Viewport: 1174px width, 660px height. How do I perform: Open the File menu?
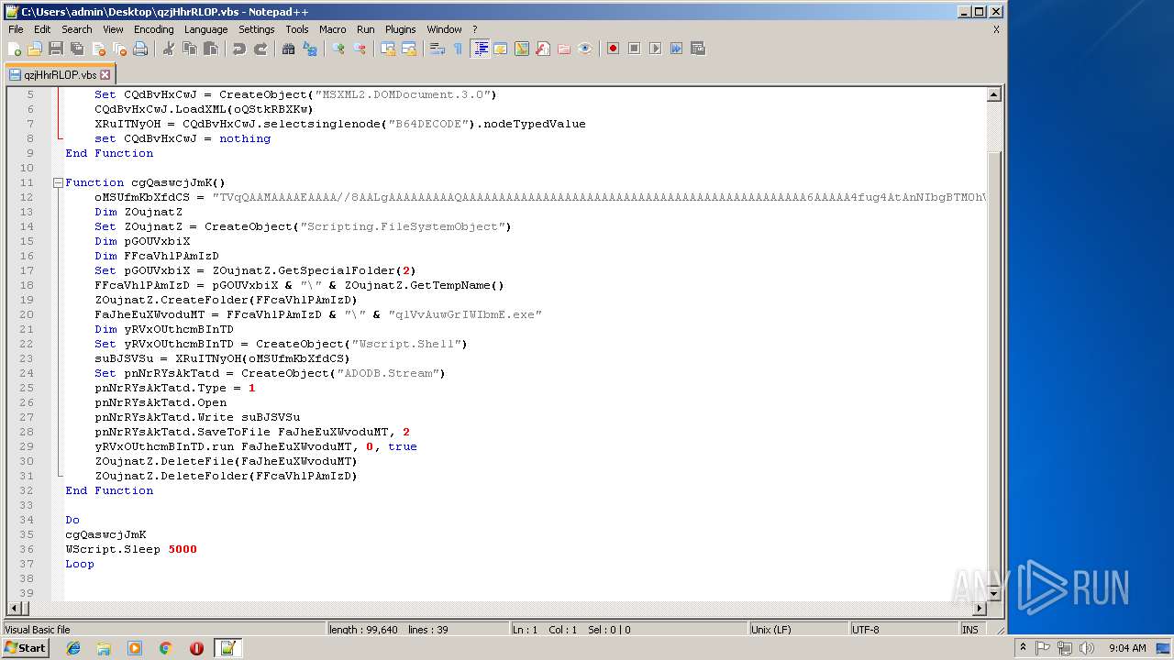pyautogui.click(x=16, y=29)
